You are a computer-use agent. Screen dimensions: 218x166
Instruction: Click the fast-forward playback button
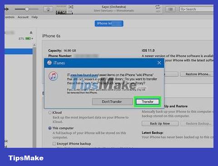7,9
